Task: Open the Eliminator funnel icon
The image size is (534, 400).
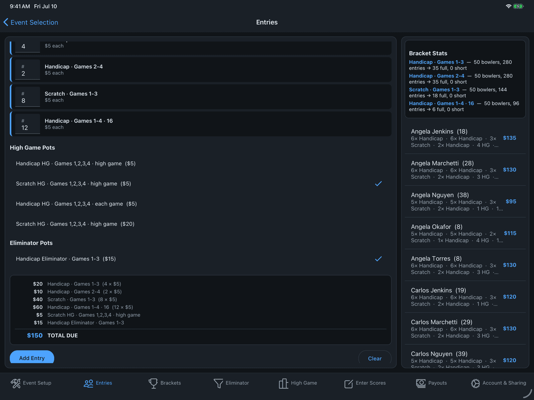Action: click(x=218, y=383)
